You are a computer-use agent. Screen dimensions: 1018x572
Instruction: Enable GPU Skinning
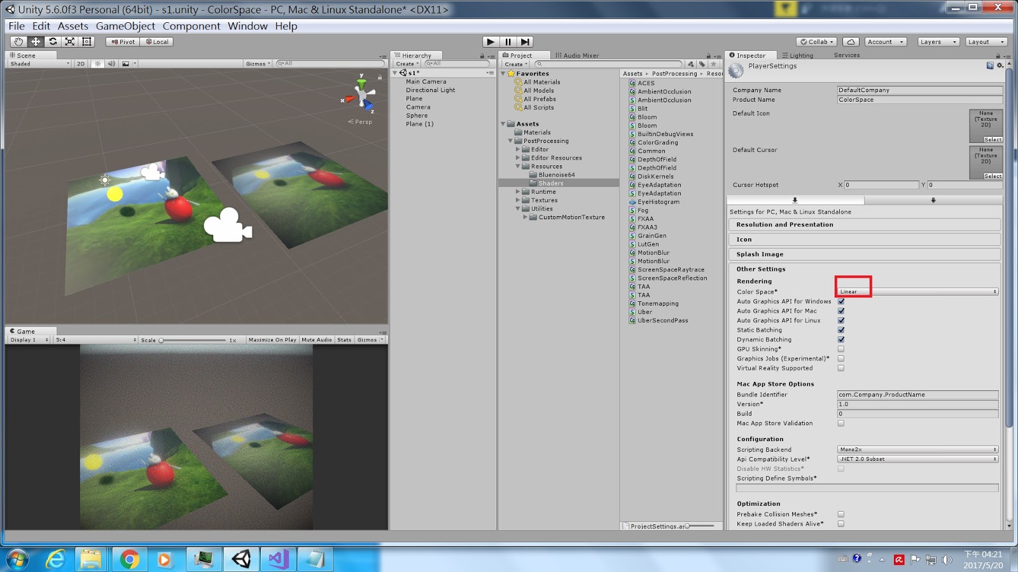pyautogui.click(x=841, y=349)
